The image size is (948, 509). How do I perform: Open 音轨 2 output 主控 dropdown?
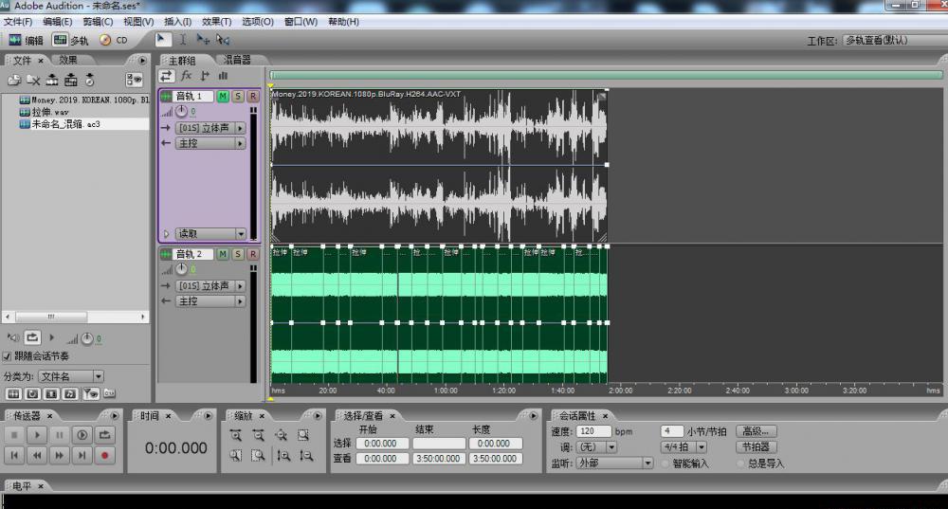coord(210,301)
